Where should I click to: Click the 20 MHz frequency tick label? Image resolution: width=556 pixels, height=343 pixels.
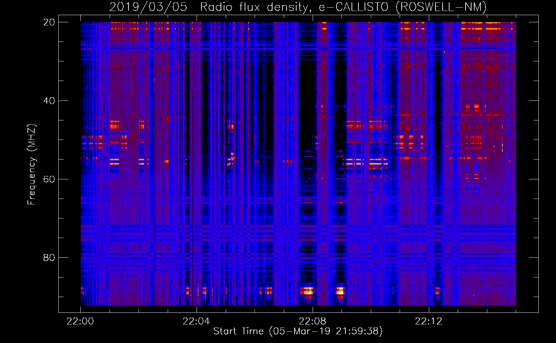tap(49, 22)
